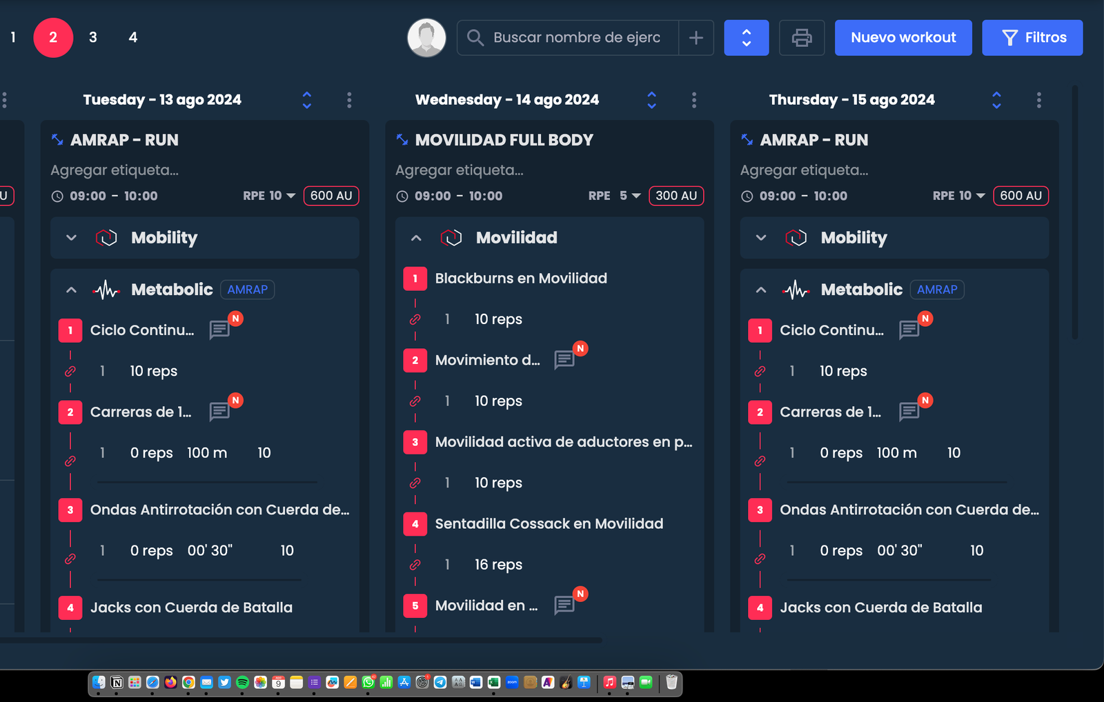Expand Thursday AMRAP - RUN workout arrow icon
Screen dimensions: 1104x702
tap(747, 139)
